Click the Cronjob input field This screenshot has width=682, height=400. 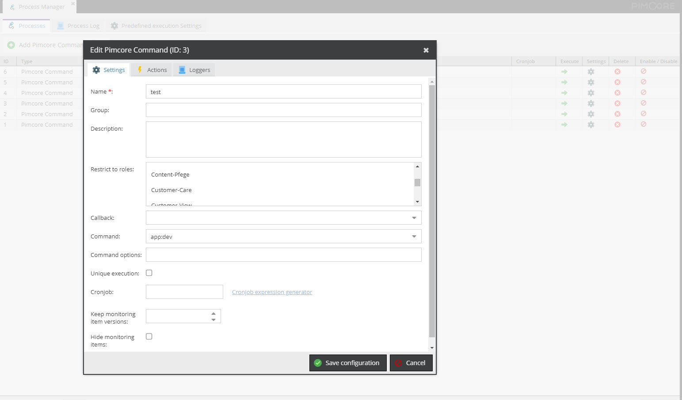tap(184, 292)
